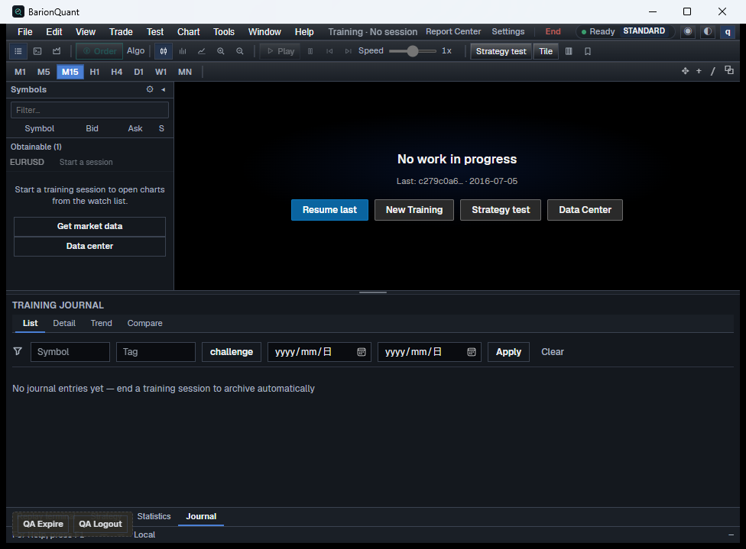Select the M15 timeframe
746x549 pixels.
click(x=70, y=72)
